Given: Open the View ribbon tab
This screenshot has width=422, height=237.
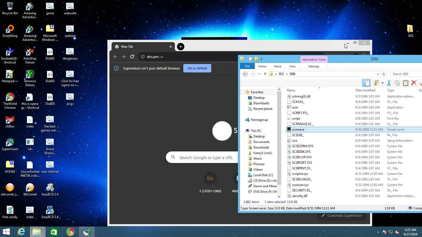Looking at the screenshot, I should tap(292, 66).
